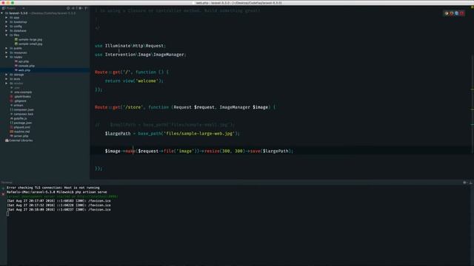Select the .env.example file

coord(23,92)
